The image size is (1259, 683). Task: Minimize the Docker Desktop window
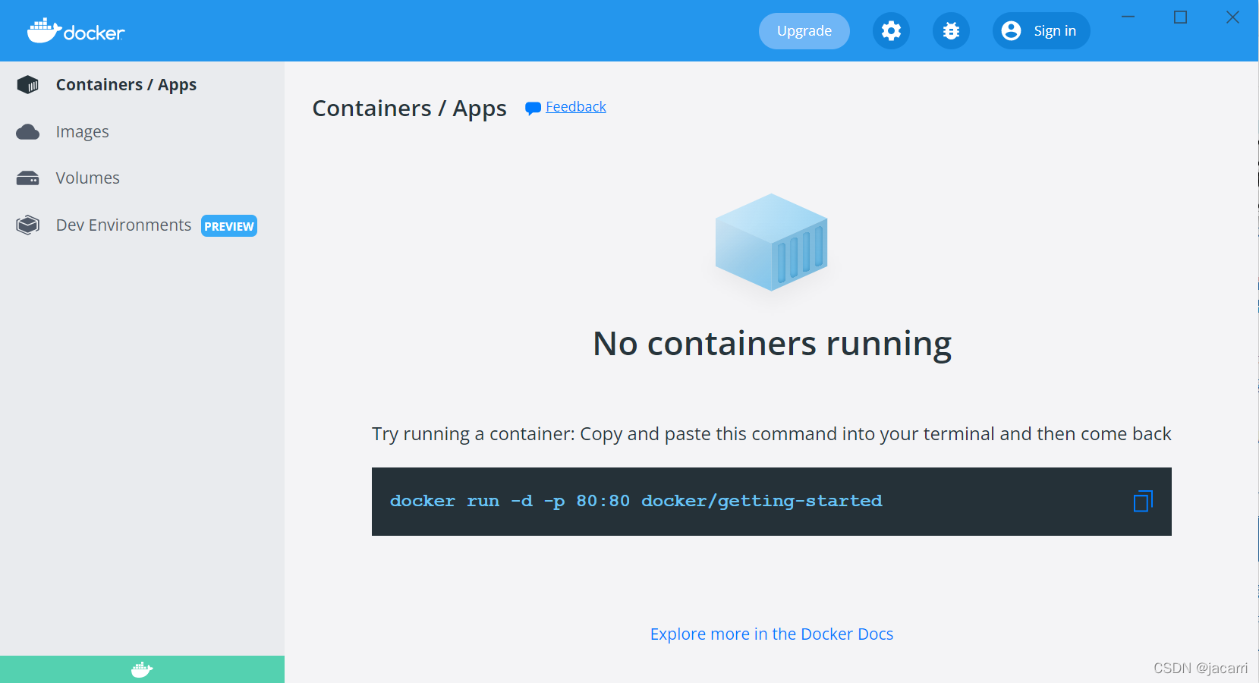1128,17
